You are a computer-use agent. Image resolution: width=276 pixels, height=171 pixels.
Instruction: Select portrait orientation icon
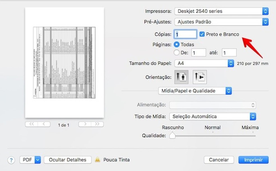coord(181,77)
